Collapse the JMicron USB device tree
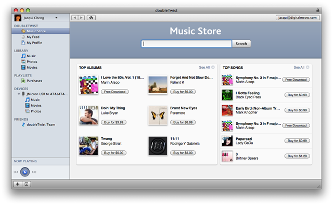Screen dimensions: 333x205 tap(19, 94)
